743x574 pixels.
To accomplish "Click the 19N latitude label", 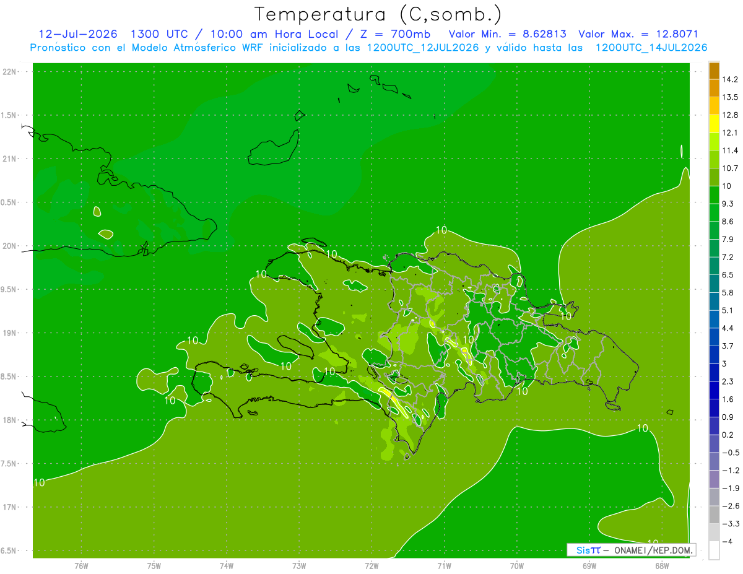I will [9, 333].
